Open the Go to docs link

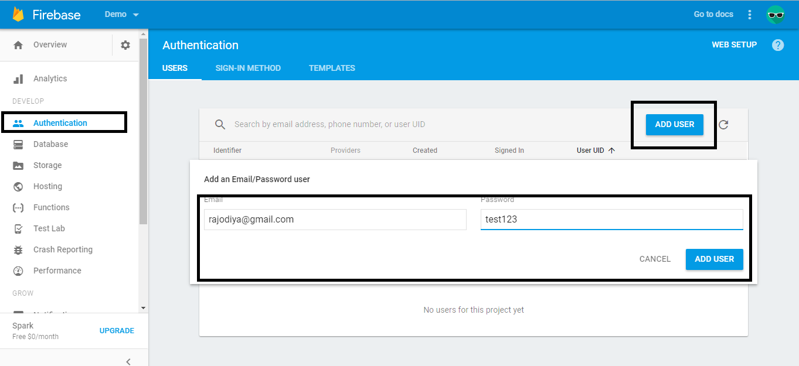pos(713,14)
